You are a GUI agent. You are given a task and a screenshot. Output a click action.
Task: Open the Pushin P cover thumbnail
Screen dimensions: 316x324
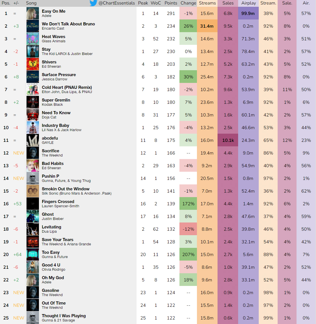[x=33, y=178]
